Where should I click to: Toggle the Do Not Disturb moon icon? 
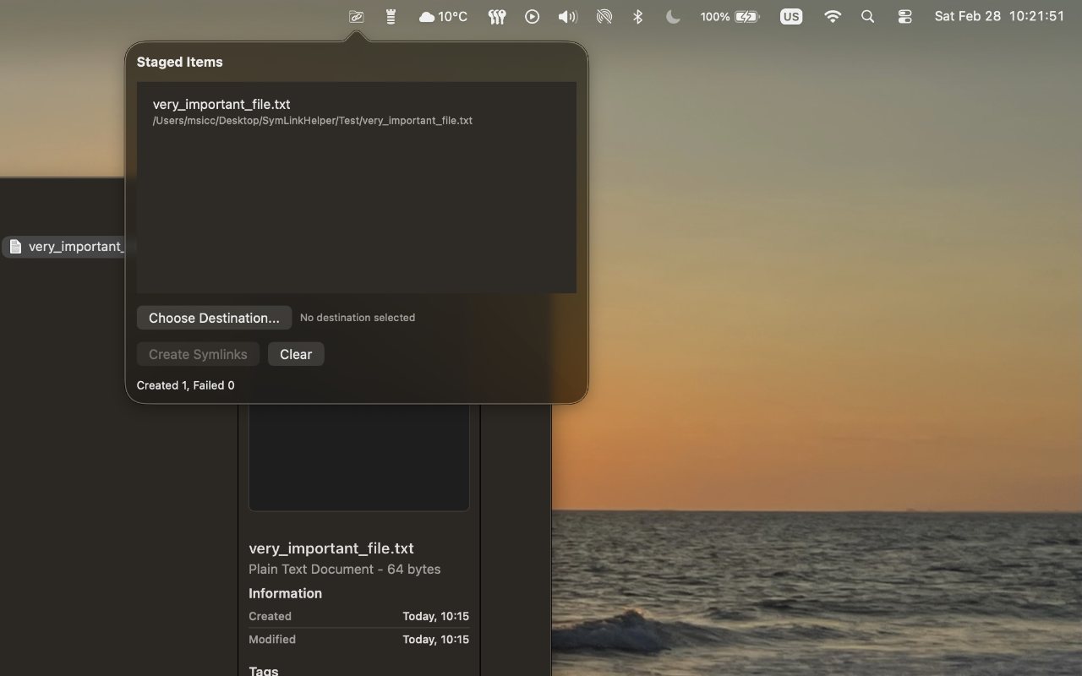pyautogui.click(x=672, y=16)
